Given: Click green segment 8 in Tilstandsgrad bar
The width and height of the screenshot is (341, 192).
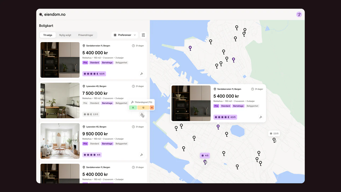Looking at the screenshot, I should [133, 108].
